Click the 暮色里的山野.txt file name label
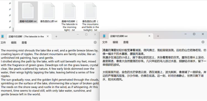Screen dimensions: 207x101 [49, 21]
